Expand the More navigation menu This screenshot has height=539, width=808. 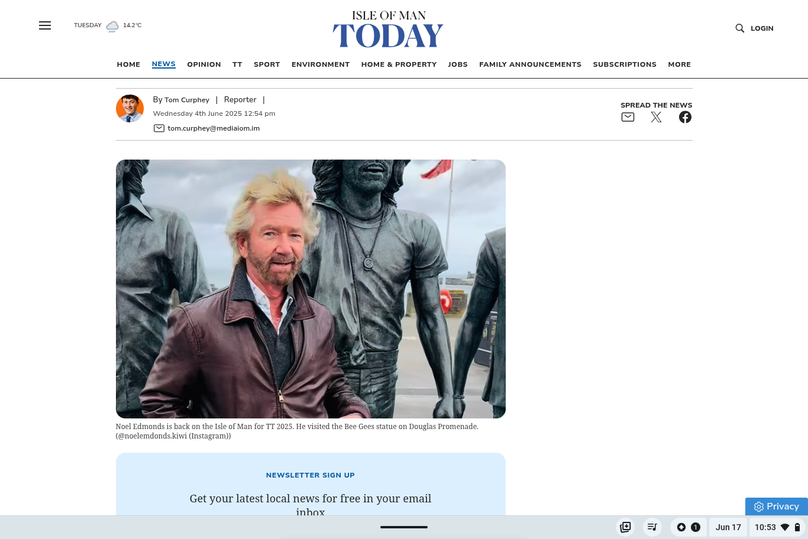(x=679, y=64)
